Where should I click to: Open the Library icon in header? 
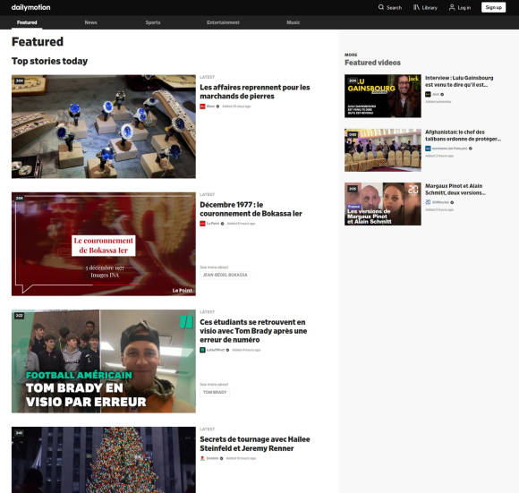[x=416, y=7]
